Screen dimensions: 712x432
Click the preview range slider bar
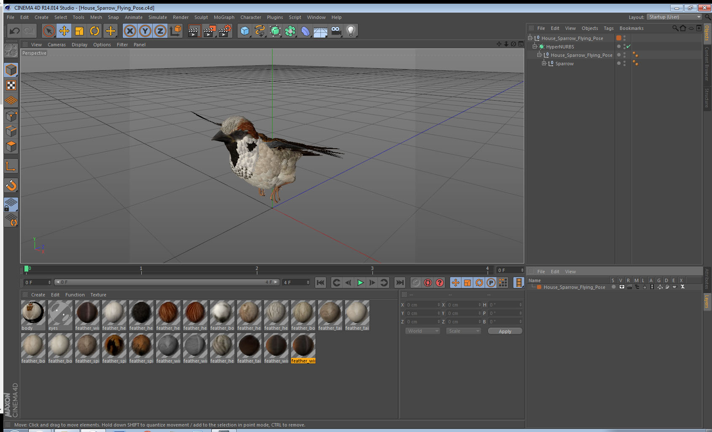(x=167, y=282)
